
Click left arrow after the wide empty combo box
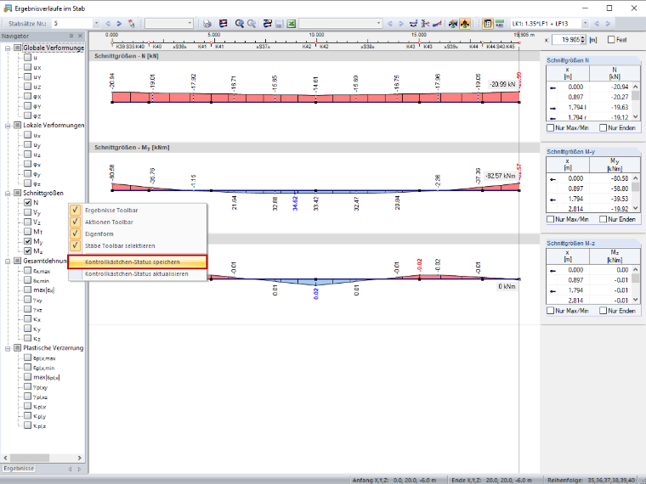coord(390,24)
